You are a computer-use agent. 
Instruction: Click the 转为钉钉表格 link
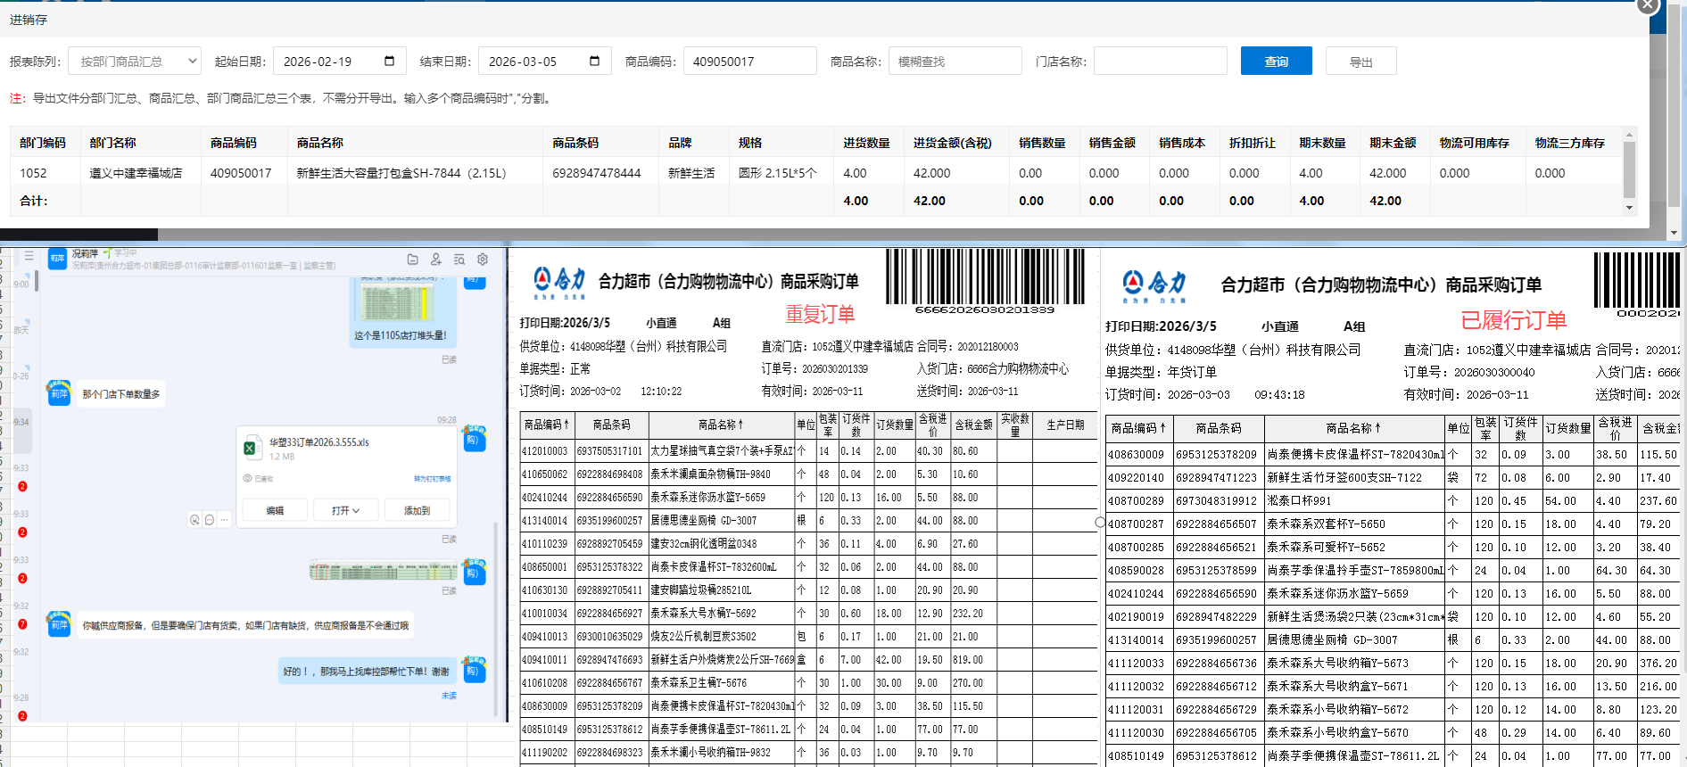[432, 479]
